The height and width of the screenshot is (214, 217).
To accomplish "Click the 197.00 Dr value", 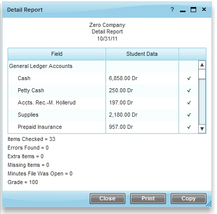I will [121, 102].
